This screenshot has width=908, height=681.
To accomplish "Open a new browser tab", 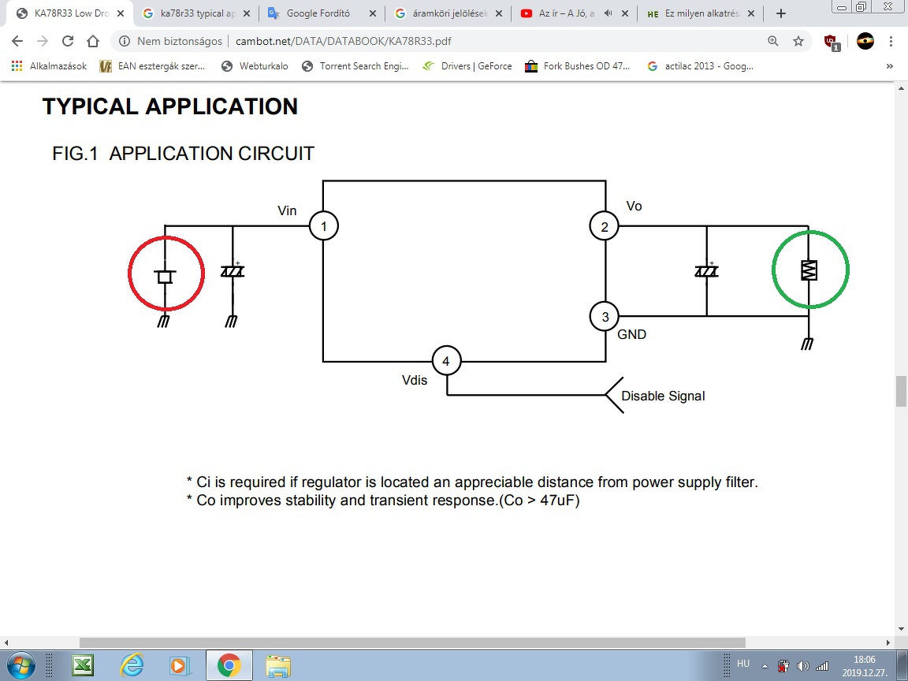I will point(780,13).
